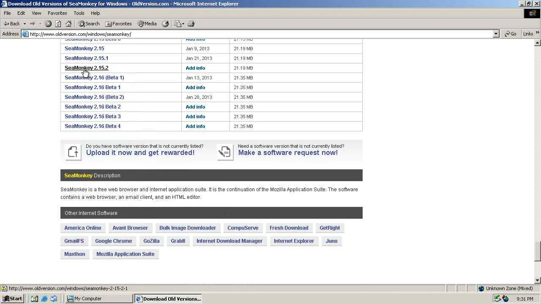541x304 pixels.
Task: Open the SeaMonkey 2.15.1 link
Action: [x=86, y=58]
